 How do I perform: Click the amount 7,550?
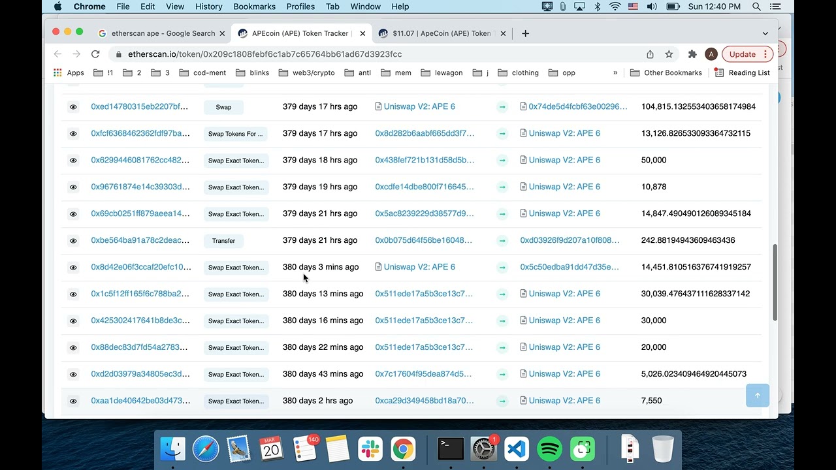[x=651, y=401]
